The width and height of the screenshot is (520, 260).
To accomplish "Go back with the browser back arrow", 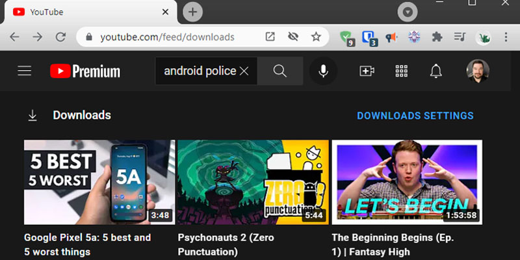I will click(14, 37).
